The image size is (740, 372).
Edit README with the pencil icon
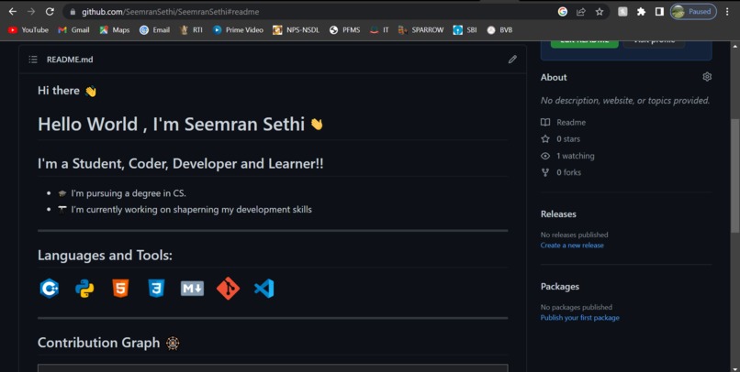pyautogui.click(x=512, y=60)
